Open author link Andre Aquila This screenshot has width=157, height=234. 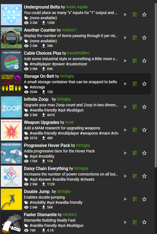[x=77, y=7]
